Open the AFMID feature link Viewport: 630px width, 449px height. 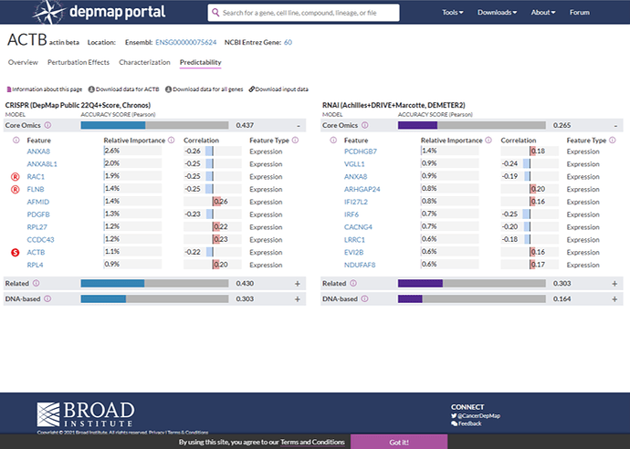pos(38,202)
